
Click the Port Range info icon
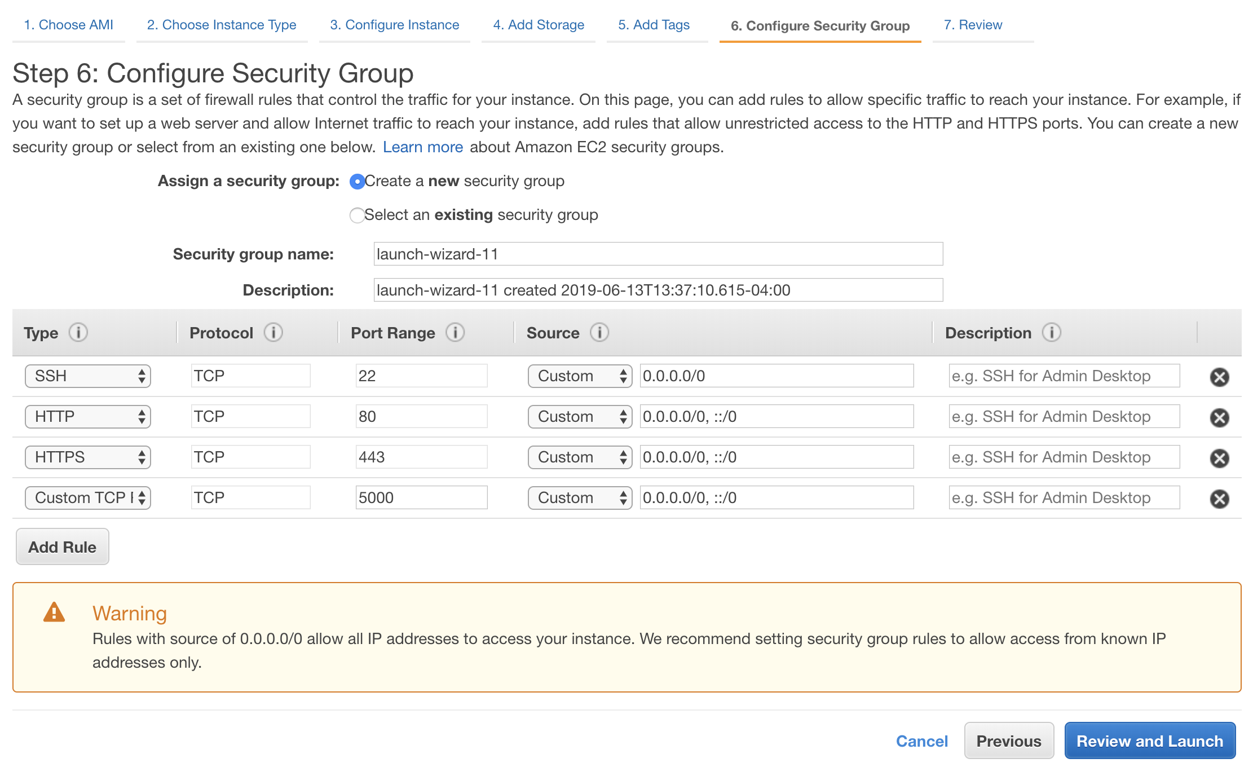(x=455, y=333)
